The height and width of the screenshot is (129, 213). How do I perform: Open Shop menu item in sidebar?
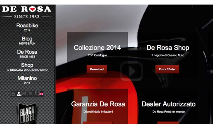point(27,67)
